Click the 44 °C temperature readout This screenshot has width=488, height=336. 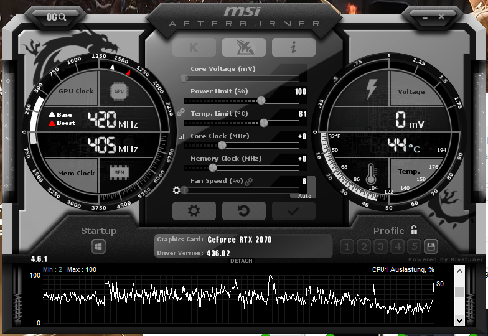(403, 146)
